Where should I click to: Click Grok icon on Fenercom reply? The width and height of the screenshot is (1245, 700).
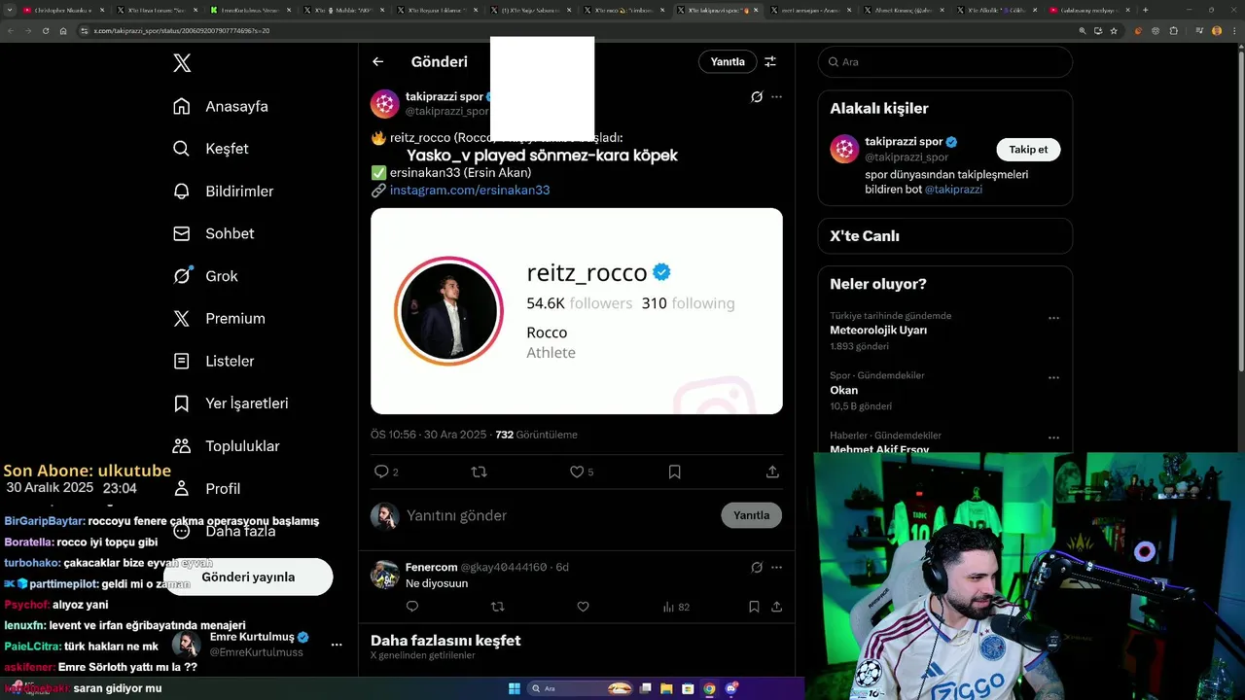pyautogui.click(x=757, y=567)
